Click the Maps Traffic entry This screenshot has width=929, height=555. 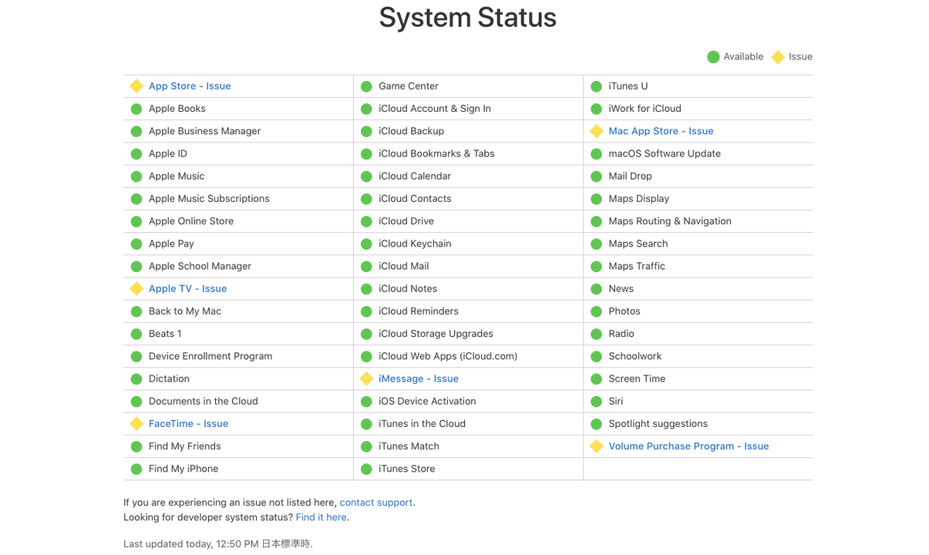click(637, 266)
